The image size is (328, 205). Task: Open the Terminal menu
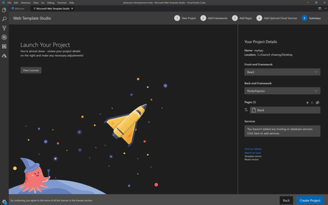(61, 2)
